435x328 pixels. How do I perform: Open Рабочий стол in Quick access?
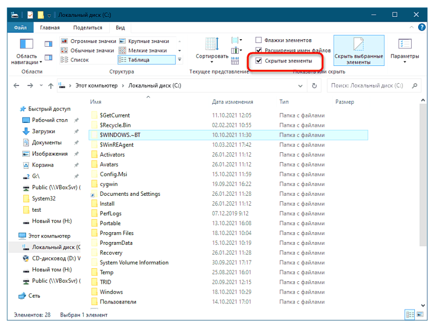click(x=45, y=120)
